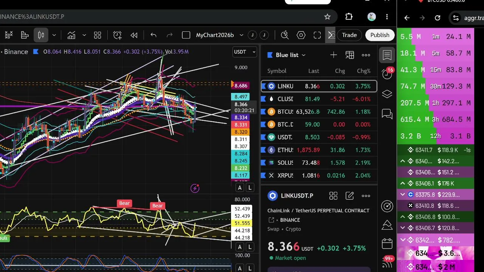This screenshot has height=272, width=484.
Task: Select the ETHUS row in the watchlist
Action: point(319,150)
